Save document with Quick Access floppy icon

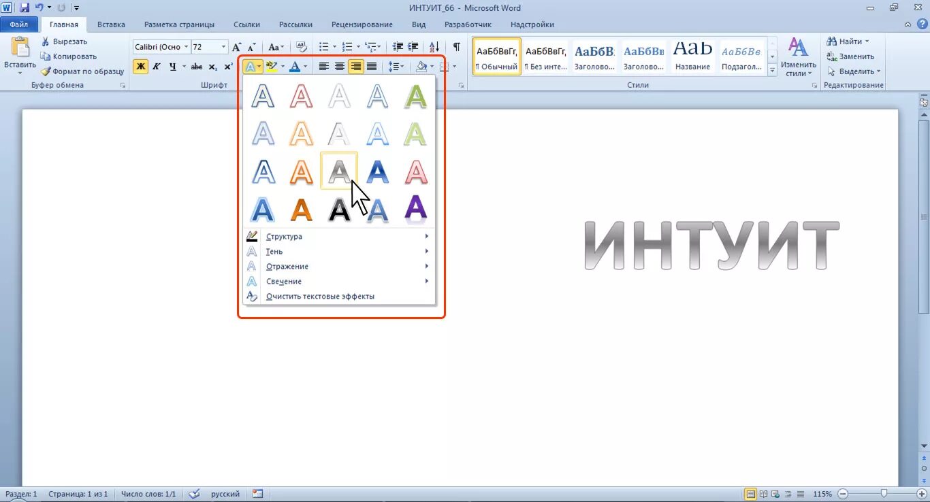(x=25, y=8)
